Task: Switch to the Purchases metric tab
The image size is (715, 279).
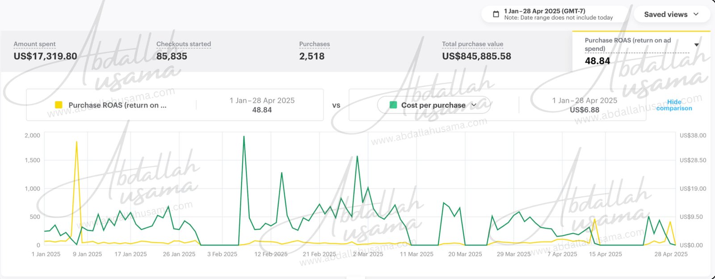Action: tap(314, 51)
